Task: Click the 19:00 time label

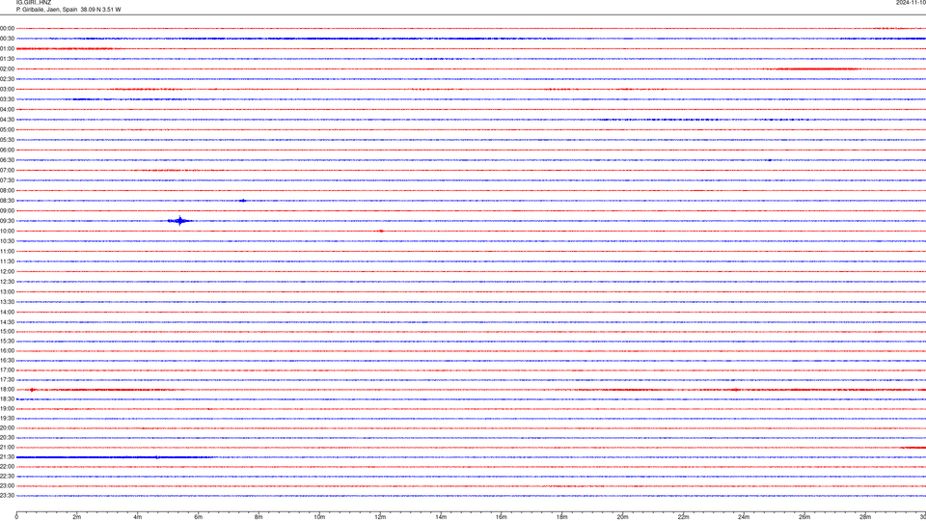Action: coord(7,409)
